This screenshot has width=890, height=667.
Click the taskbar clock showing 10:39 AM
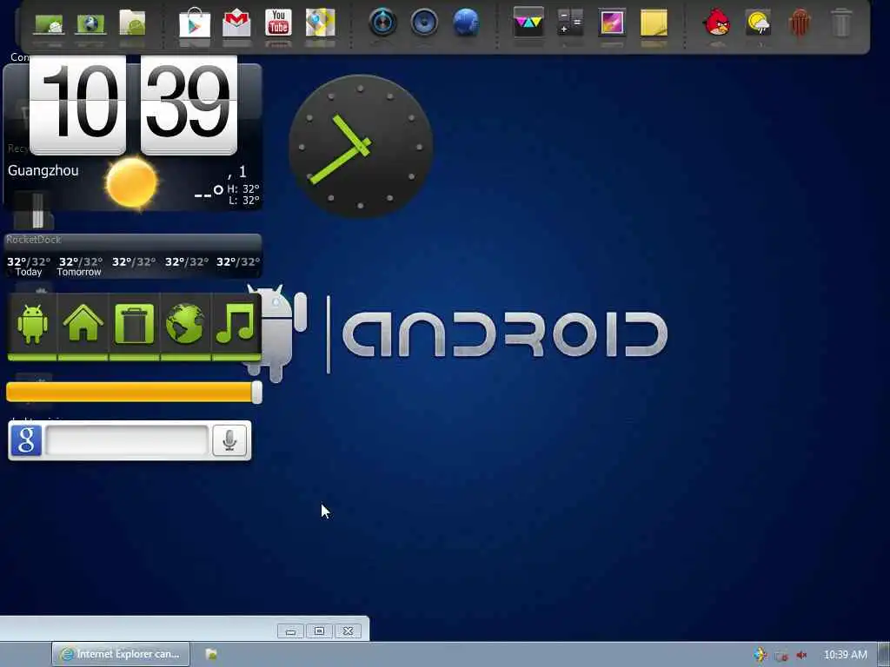[x=845, y=655]
